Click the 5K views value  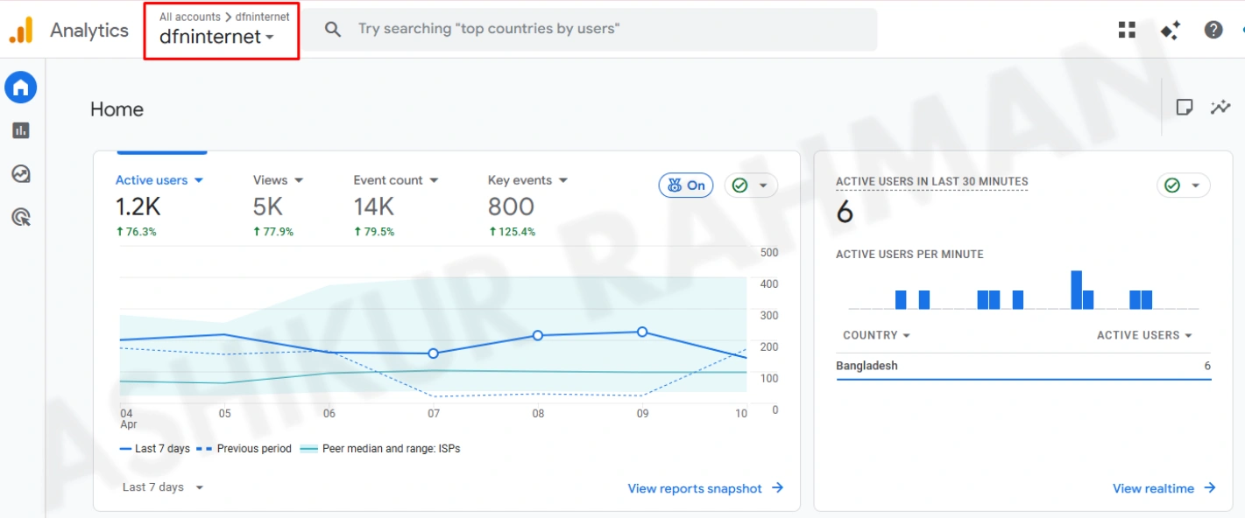tap(268, 206)
